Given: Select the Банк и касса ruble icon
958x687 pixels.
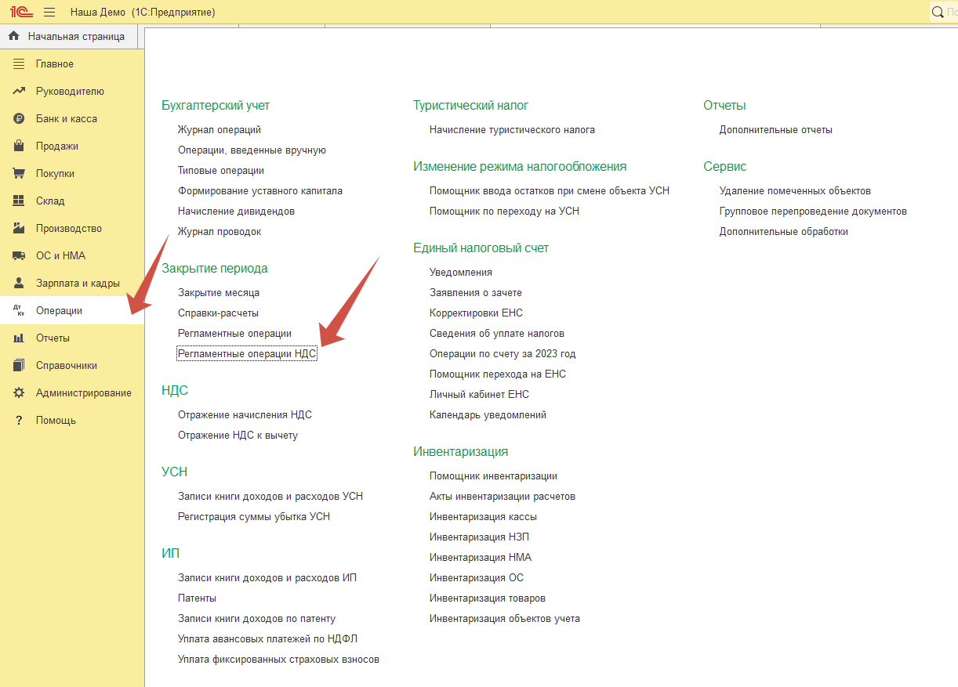Looking at the screenshot, I should (x=19, y=119).
